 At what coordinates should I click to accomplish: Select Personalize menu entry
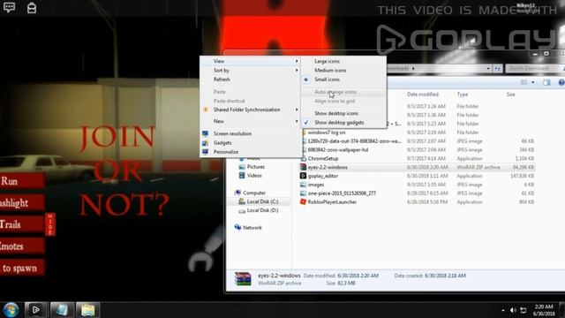point(251,152)
